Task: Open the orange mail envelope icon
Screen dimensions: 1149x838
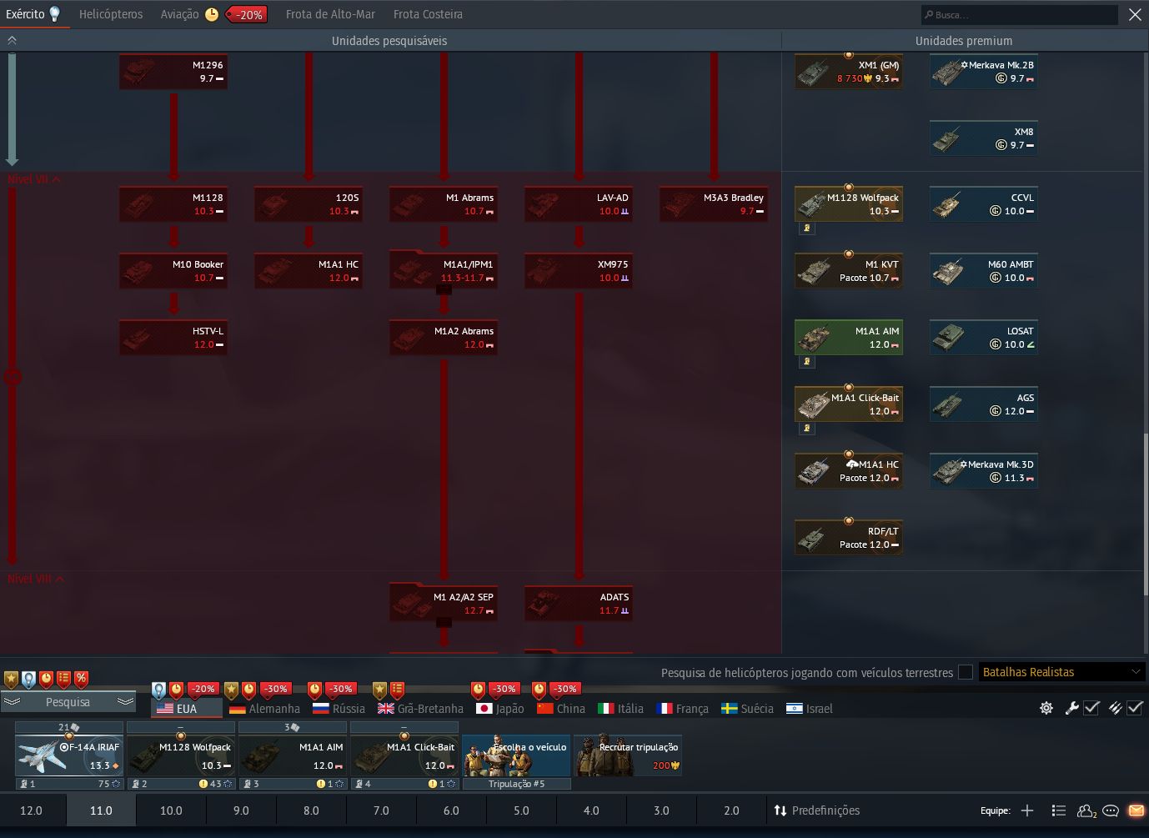Action: (1136, 810)
